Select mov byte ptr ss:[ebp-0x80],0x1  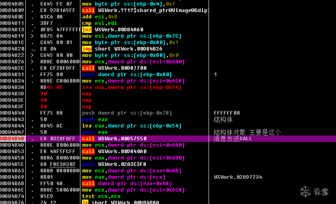coord(130,42)
